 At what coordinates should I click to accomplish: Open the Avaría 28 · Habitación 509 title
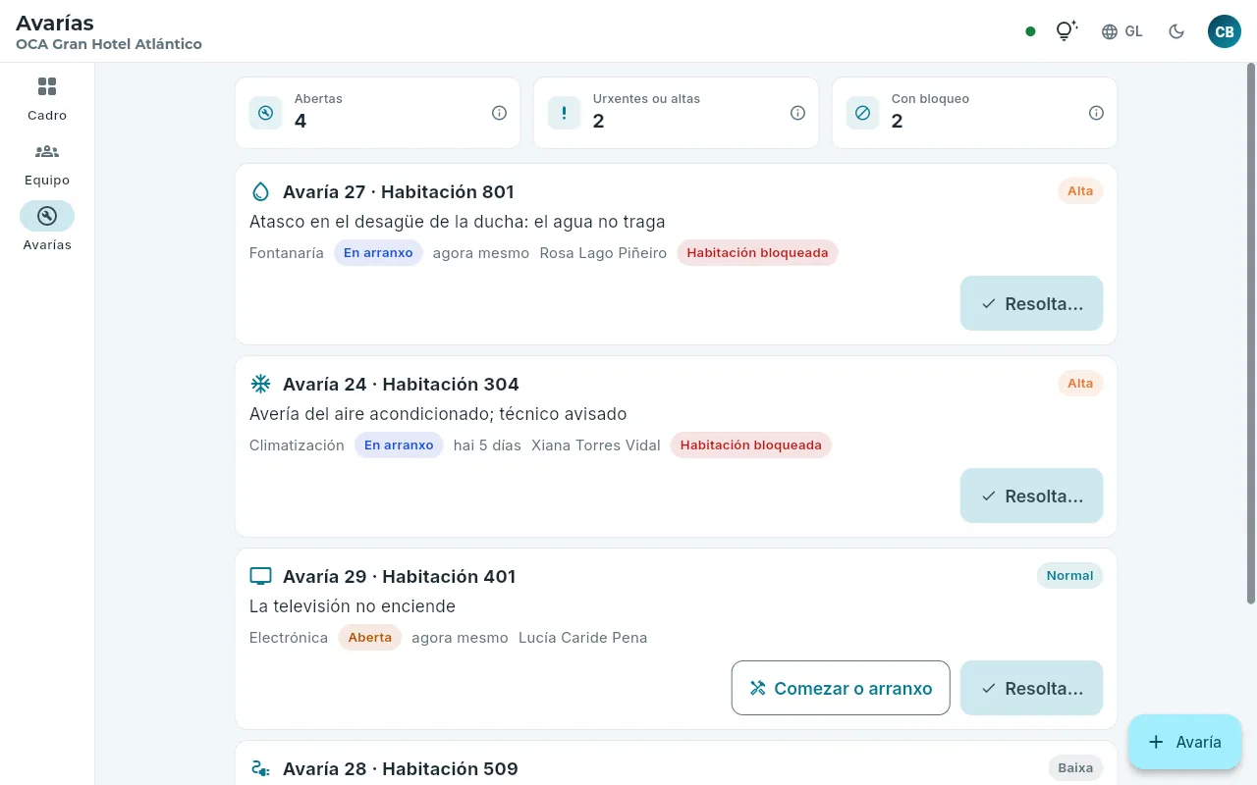click(401, 768)
